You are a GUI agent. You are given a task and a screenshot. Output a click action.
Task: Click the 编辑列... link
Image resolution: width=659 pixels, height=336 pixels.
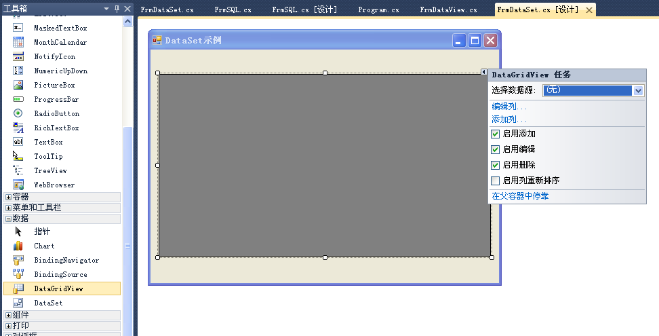509,107
